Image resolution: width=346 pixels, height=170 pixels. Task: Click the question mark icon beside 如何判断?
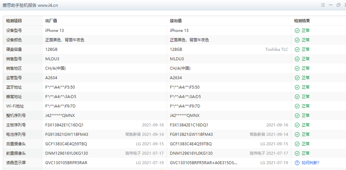tap(297, 163)
